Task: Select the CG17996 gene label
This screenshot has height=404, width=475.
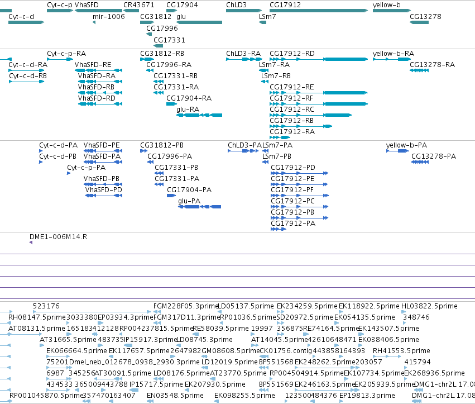Action: [162, 28]
